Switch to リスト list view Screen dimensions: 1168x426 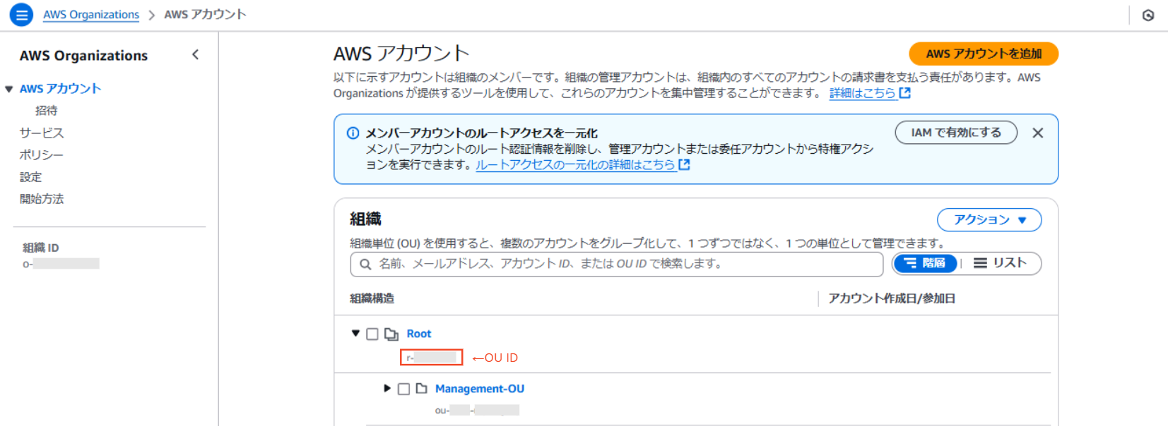tap(1000, 263)
